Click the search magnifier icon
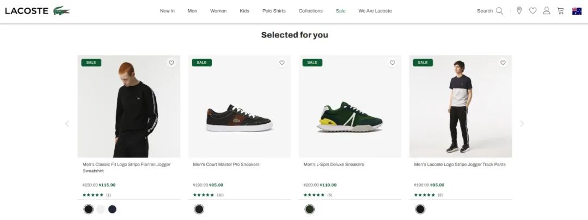Screen dimensions: 588x220 (x=499, y=11)
